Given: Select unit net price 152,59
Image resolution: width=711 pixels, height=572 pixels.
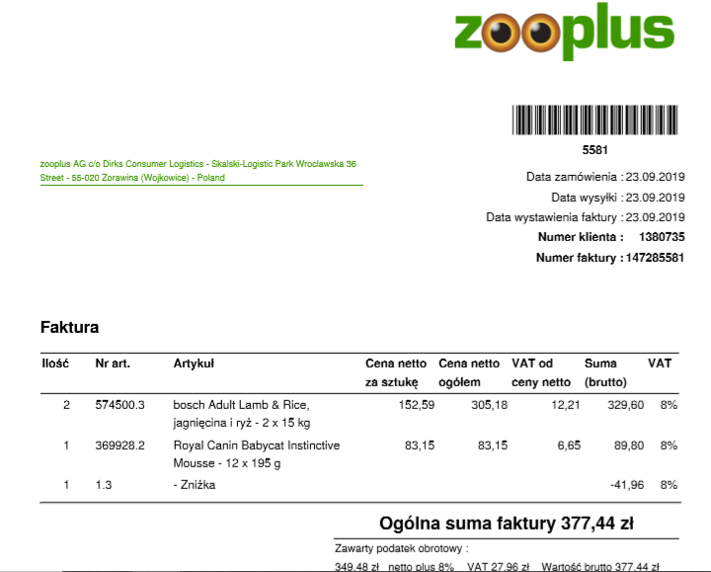Looking at the screenshot, I should point(417,405).
